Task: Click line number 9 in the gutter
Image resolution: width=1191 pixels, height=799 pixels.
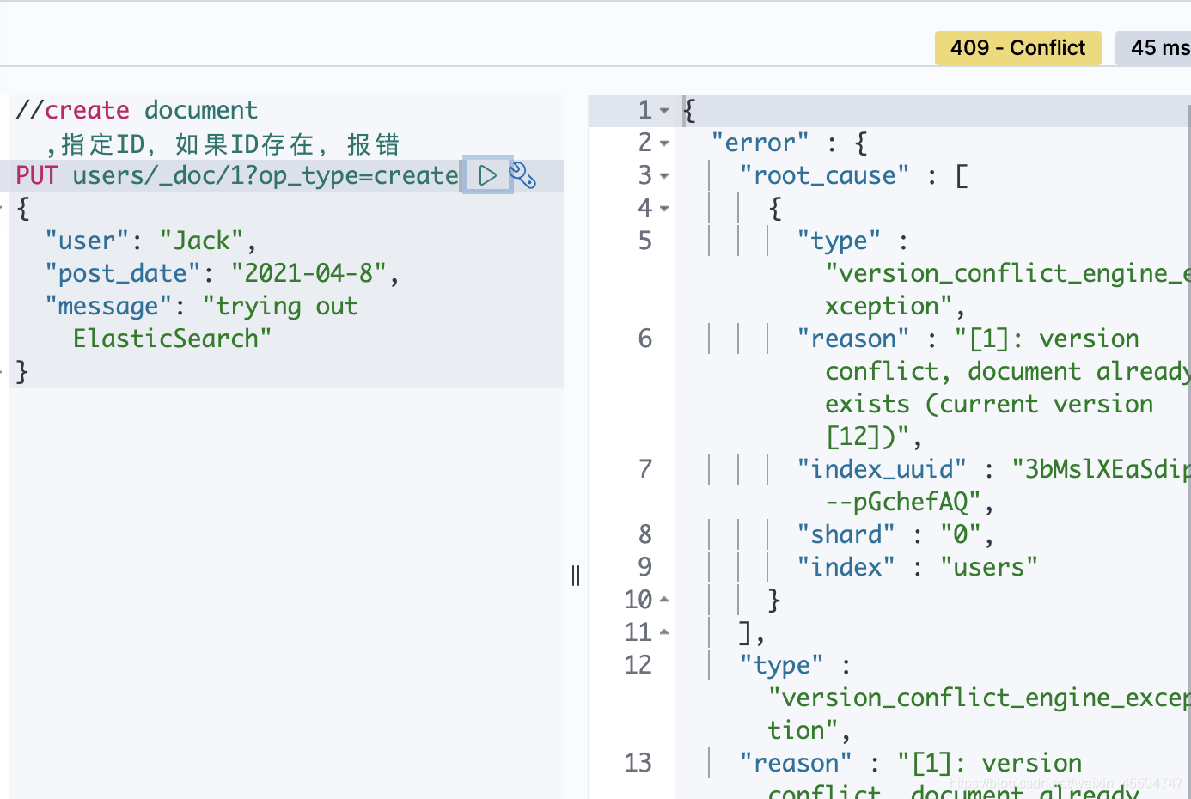Action: click(x=645, y=567)
